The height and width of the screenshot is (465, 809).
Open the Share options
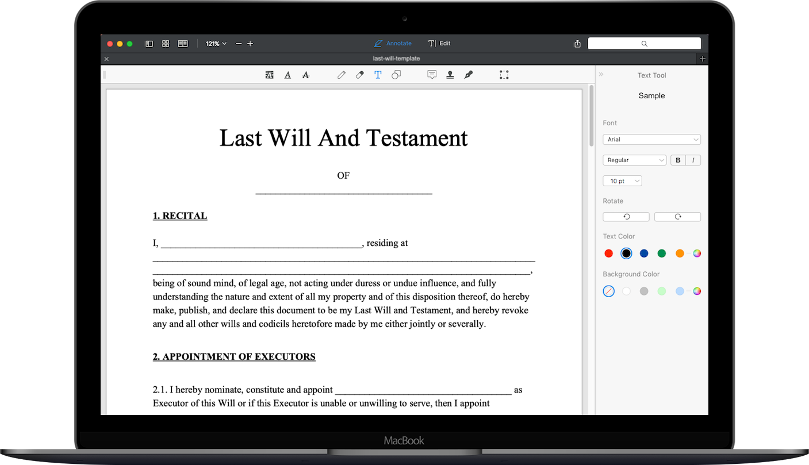click(x=577, y=43)
